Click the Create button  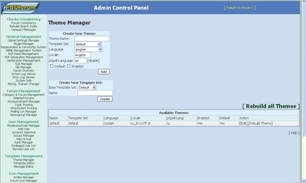tap(105, 99)
